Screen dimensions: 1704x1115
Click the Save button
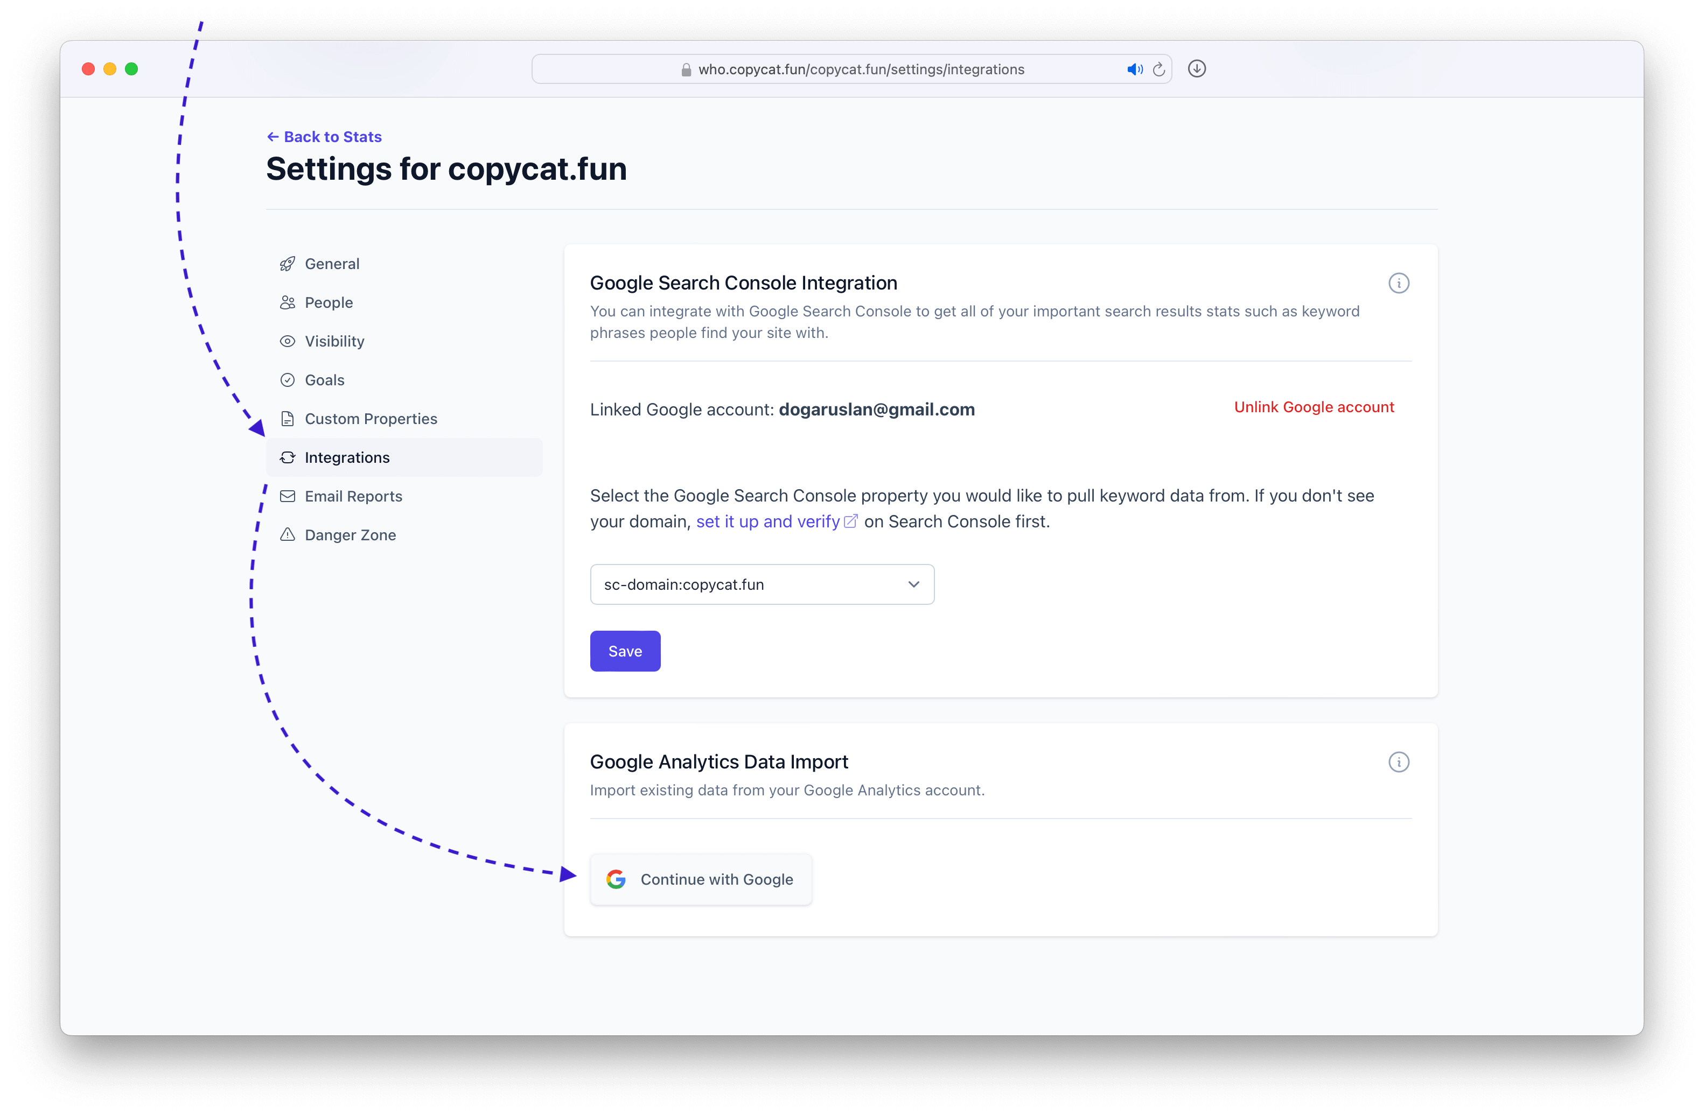pyautogui.click(x=625, y=651)
